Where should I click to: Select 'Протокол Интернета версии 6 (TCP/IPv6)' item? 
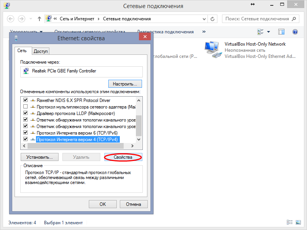[x=77, y=133]
